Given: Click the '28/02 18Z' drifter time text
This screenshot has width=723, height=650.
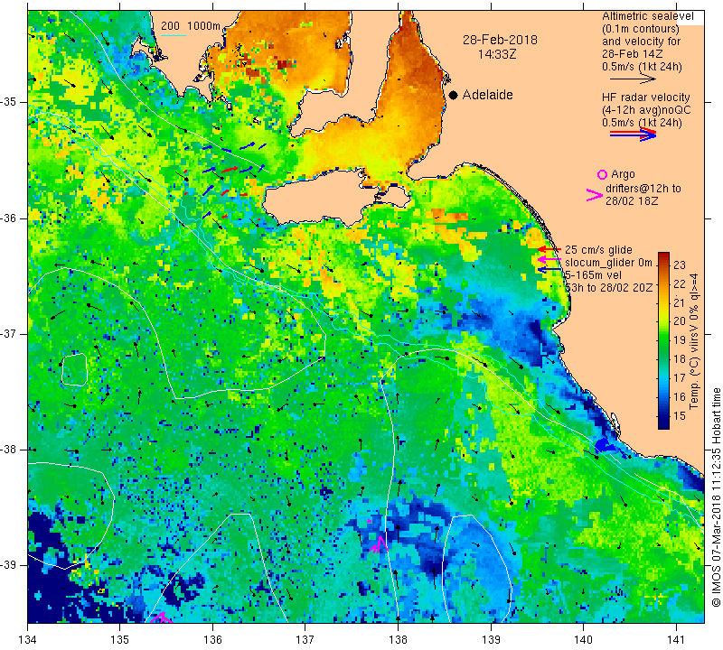Looking at the screenshot, I should point(632,201).
